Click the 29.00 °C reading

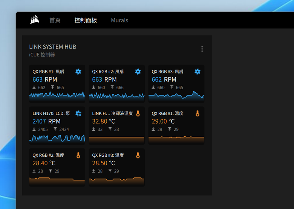pyautogui.click(x=163, y=121)
